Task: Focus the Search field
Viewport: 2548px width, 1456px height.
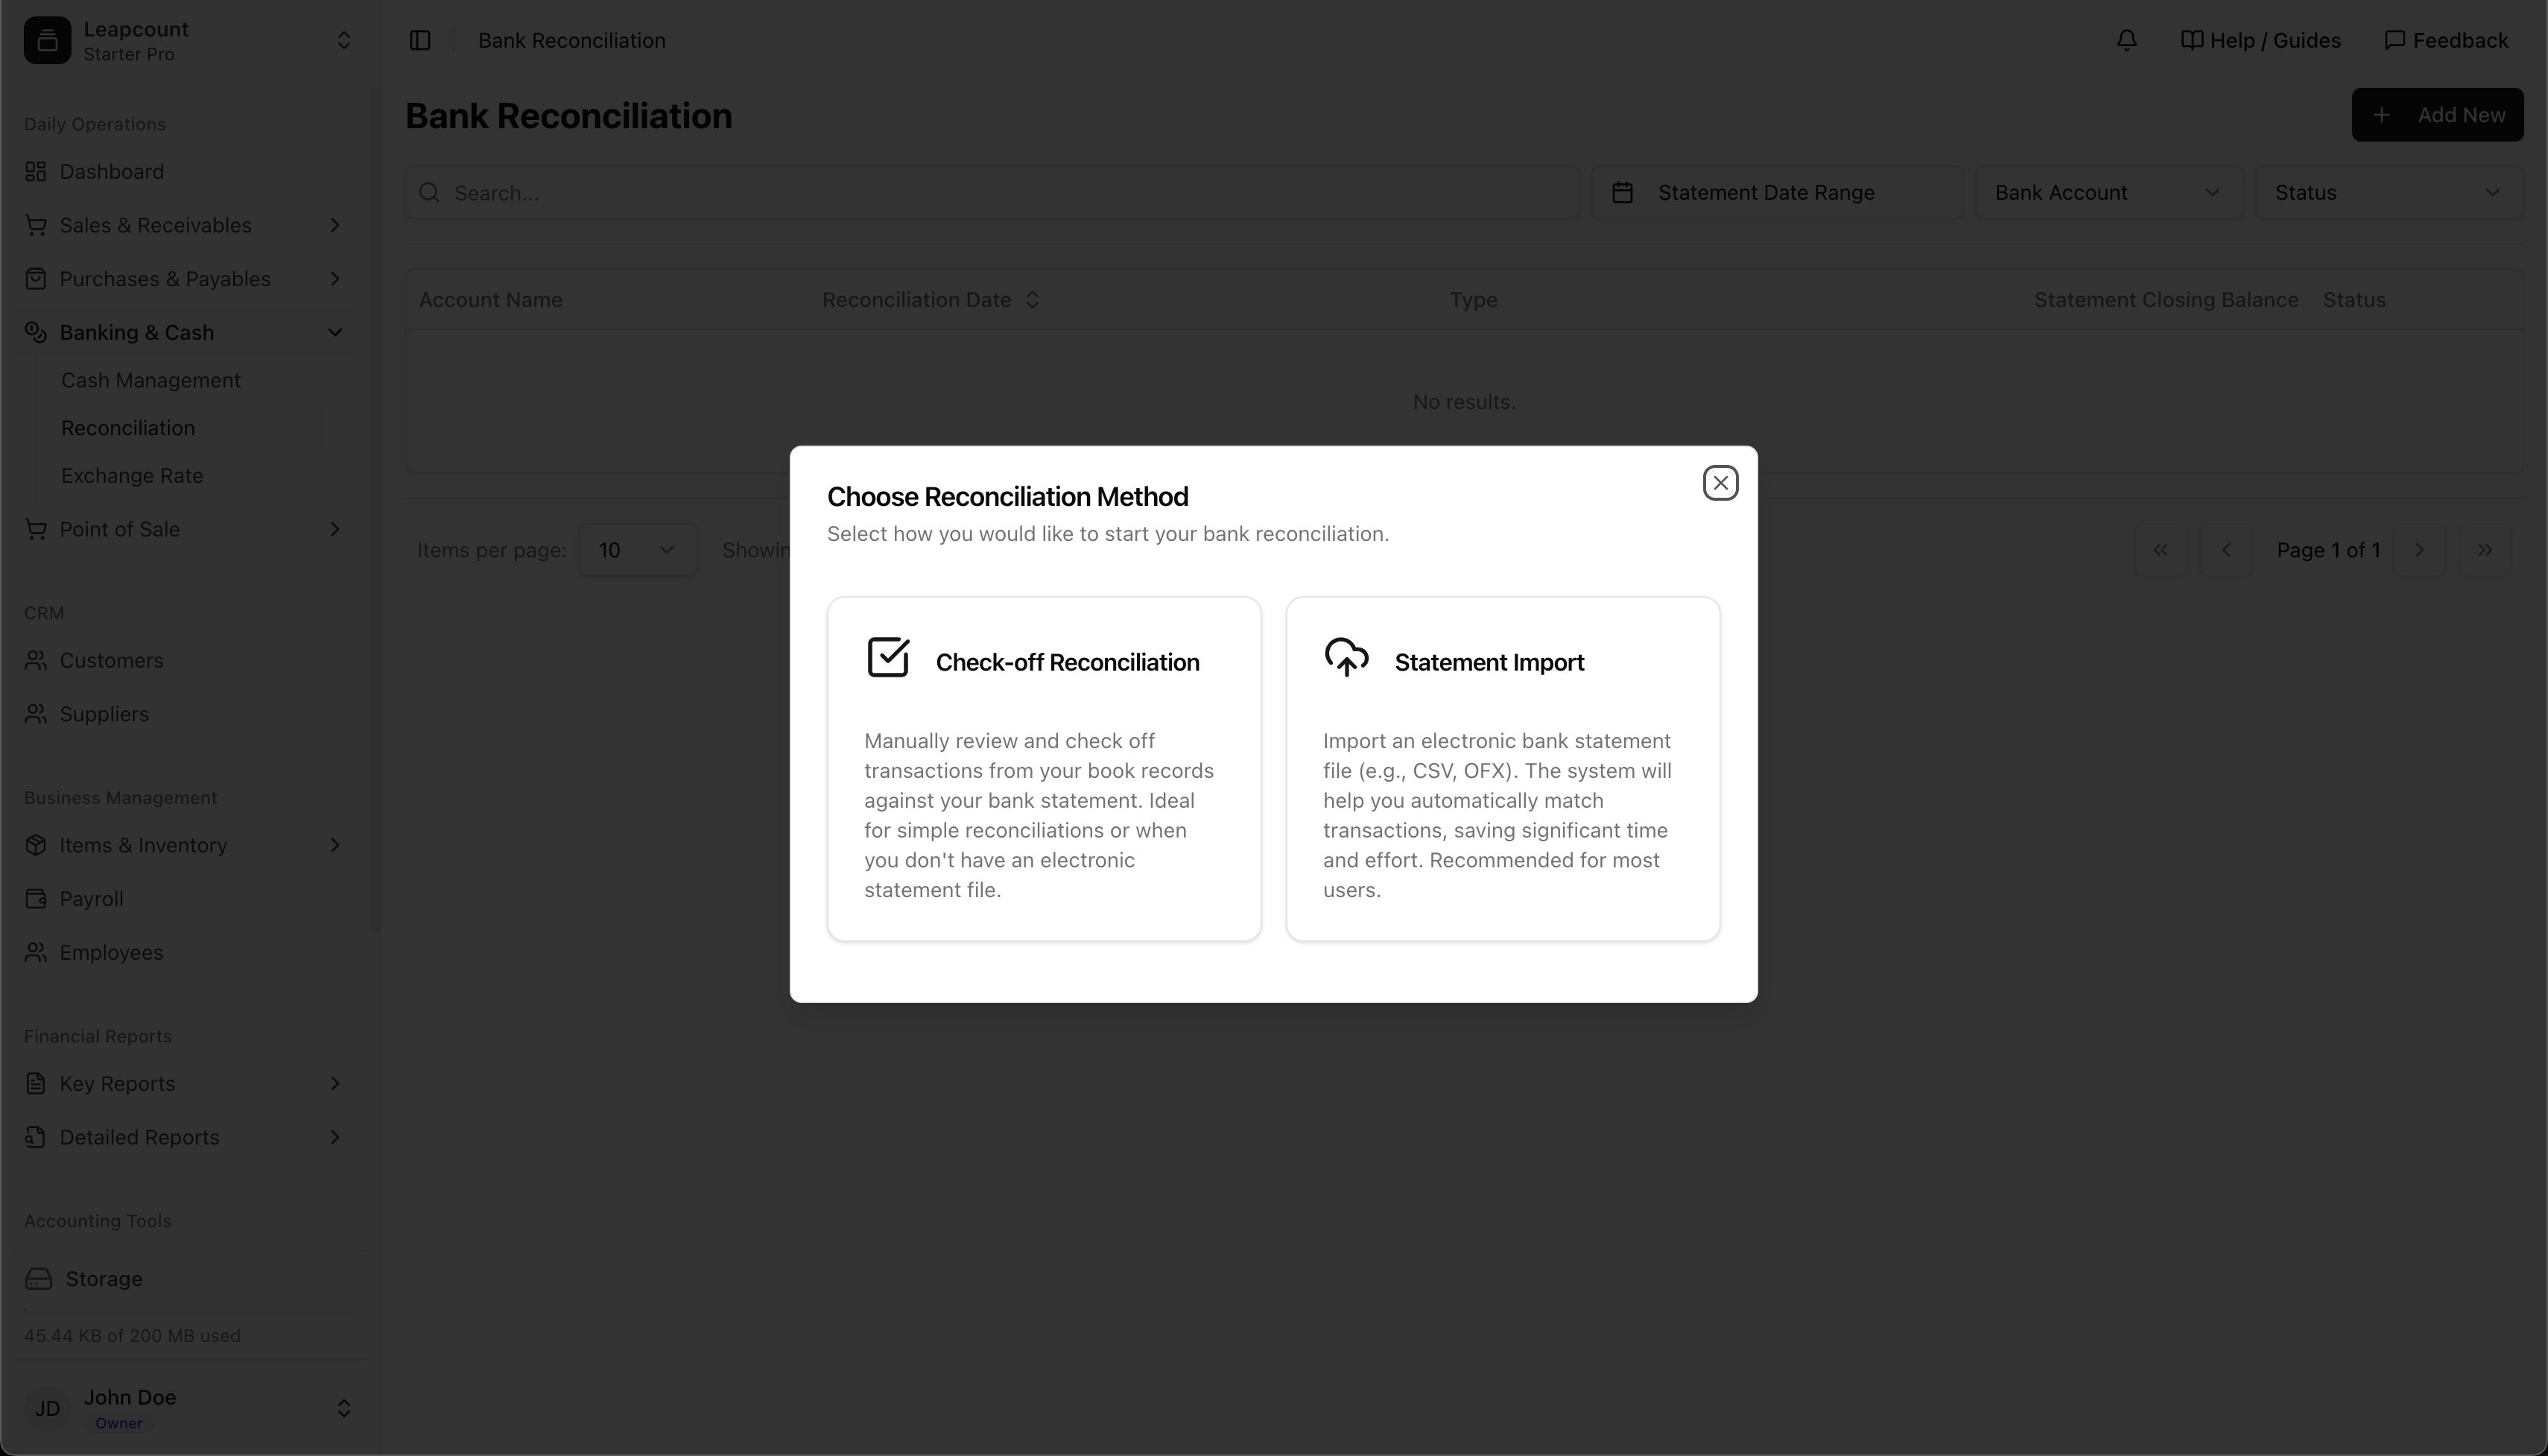Action: [992, 193]
